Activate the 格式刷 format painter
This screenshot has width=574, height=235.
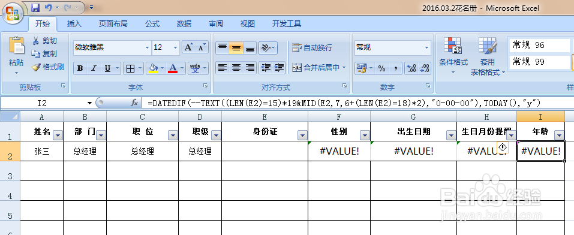click(x=48, y=67)
